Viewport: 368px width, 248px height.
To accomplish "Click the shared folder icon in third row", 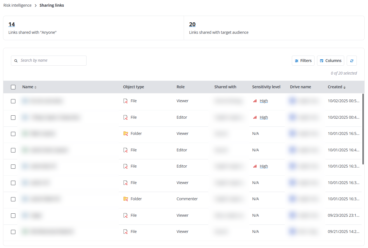I will pos(125,133).
